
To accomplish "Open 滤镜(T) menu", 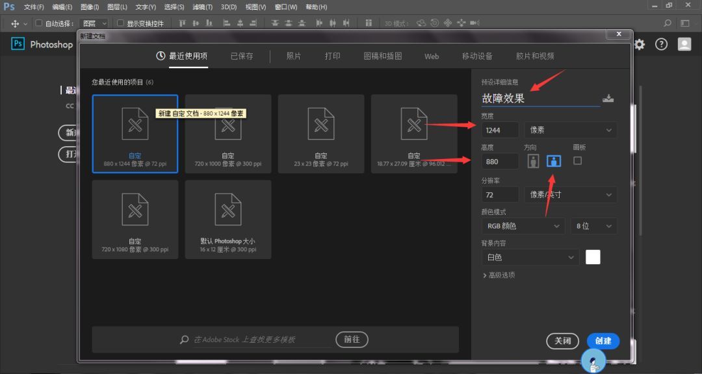I will tap(202, 7).
